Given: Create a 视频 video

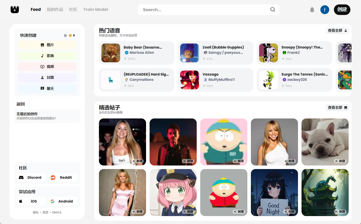Looking at the screenshot, I should tap(47, 67).
